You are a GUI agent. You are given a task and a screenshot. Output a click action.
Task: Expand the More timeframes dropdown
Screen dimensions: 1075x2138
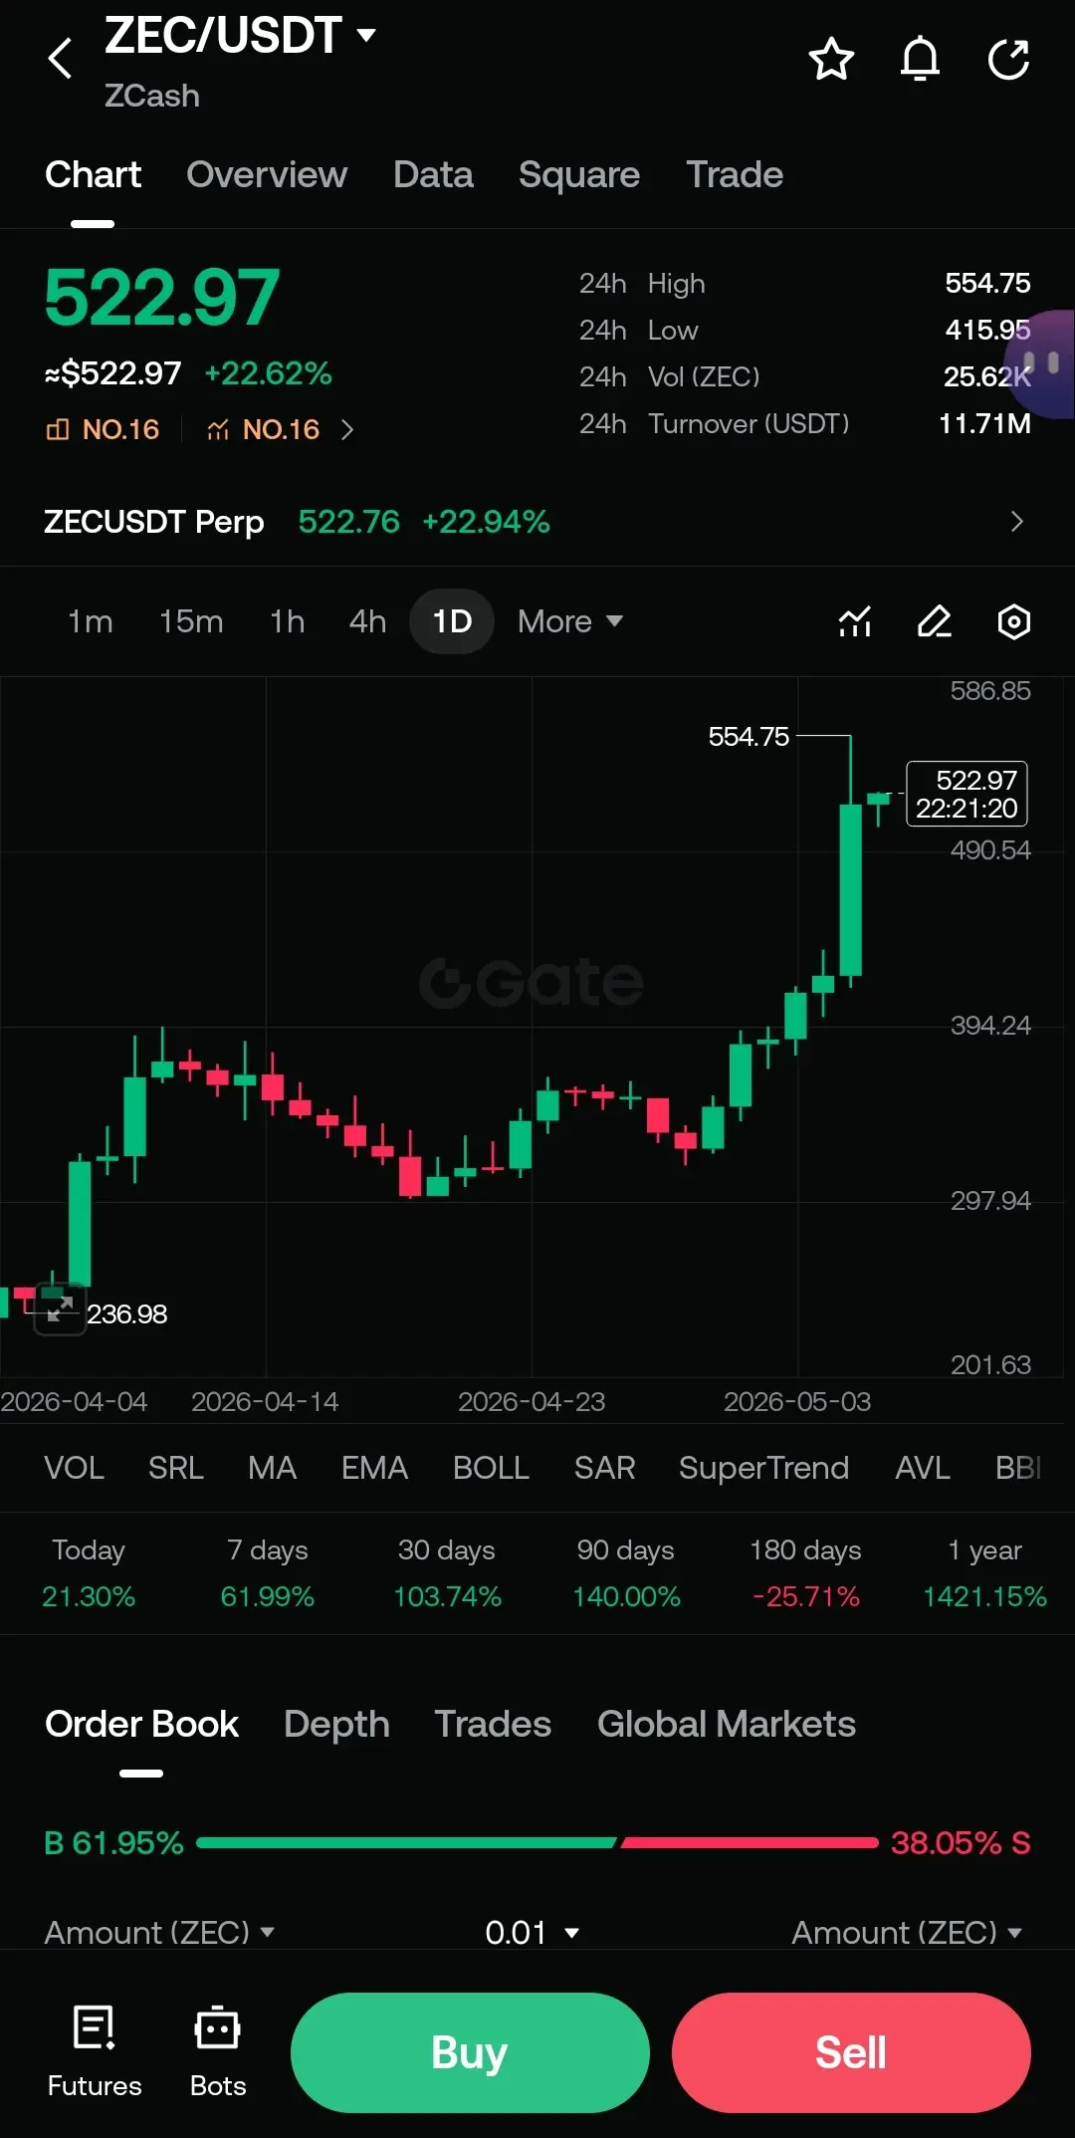point(570,621)
